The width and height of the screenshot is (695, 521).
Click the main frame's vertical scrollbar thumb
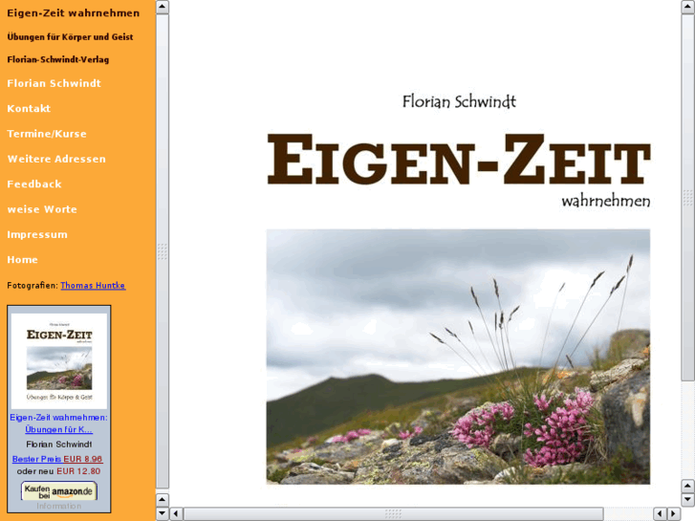point(688,197)
